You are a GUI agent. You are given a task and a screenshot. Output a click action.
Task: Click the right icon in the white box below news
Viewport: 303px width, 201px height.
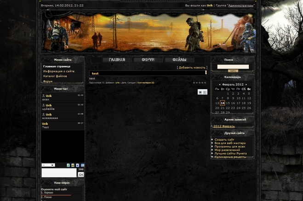(x=205, y=92)
